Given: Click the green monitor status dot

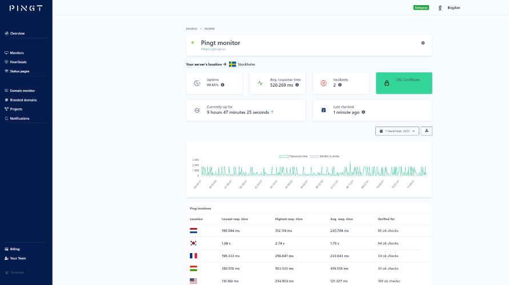Looking at the screenshot, I should (193, 42).
